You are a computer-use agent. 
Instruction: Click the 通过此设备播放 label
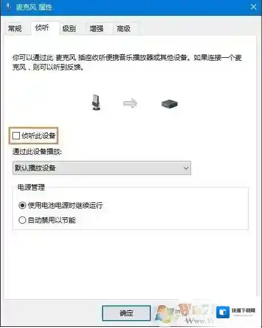click(37, 151)
